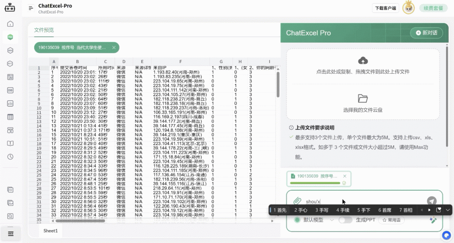Image resolution: width=454 pixels, height=243 pixels.
Task: Open the search-in-file sidebar icon
Action: [10, 216]
